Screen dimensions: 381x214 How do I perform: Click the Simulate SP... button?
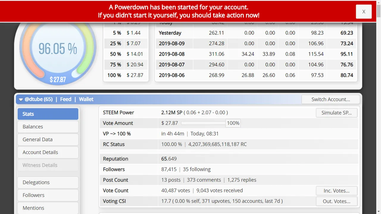336,113
